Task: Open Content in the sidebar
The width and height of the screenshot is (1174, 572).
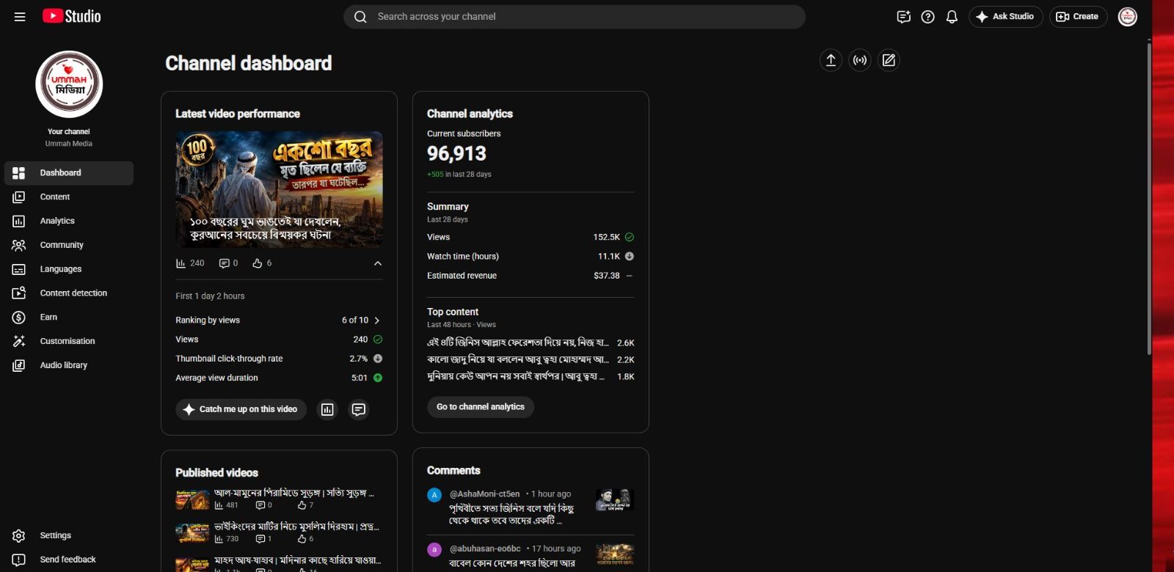Action: pos(69,197)
